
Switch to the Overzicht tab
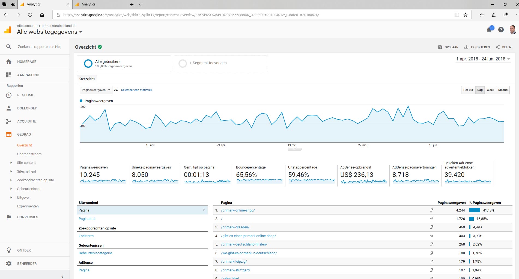pos(87,79)
